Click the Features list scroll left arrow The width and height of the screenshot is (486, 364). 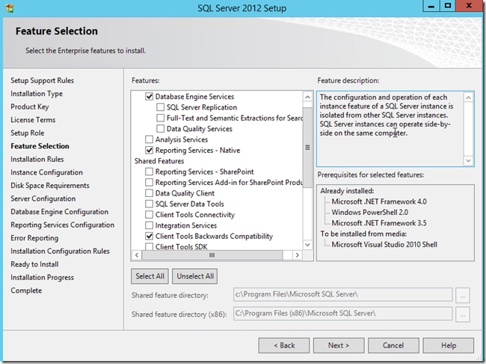point(137,255)
